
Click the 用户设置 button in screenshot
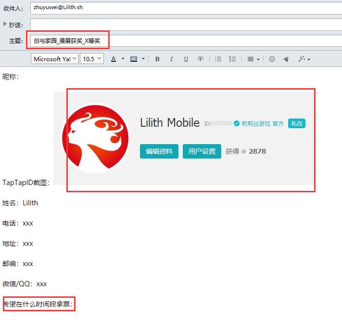click(x=202, y=151)
